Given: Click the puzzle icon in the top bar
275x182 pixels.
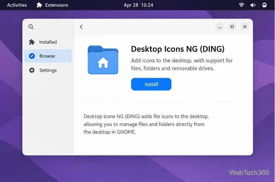Looking at the screenshot, I should click(x=39, y=5).
